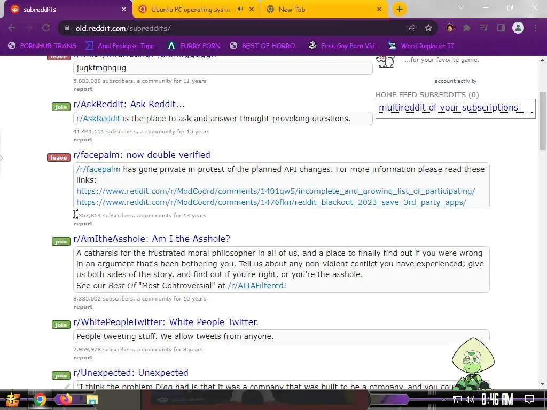Open the notification center icon
This screenshot has height=410, width=547.
529,399
